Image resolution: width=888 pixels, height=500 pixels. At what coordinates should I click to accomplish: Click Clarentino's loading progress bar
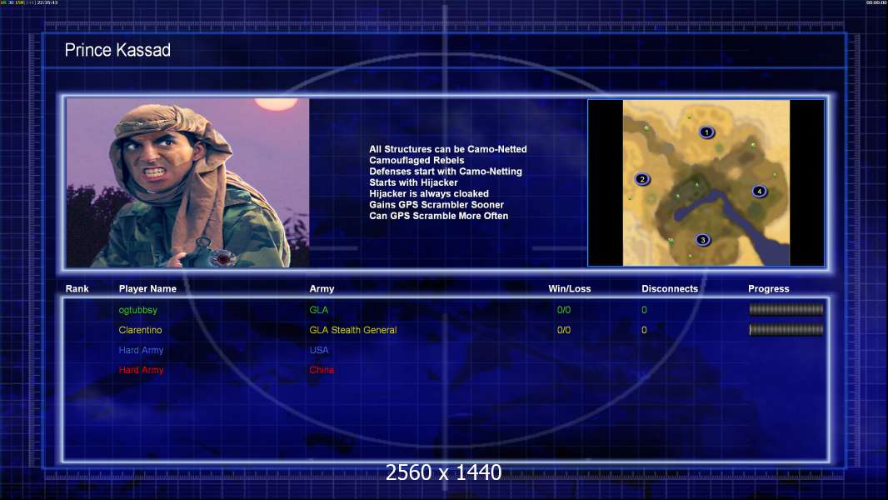pyautogui.click(x=786, y=329)
